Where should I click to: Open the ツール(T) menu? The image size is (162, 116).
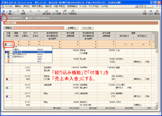click(83, 6)
